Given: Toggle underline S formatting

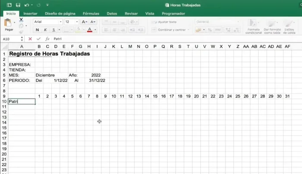Looking at the screenshot, I should [54, 30].
